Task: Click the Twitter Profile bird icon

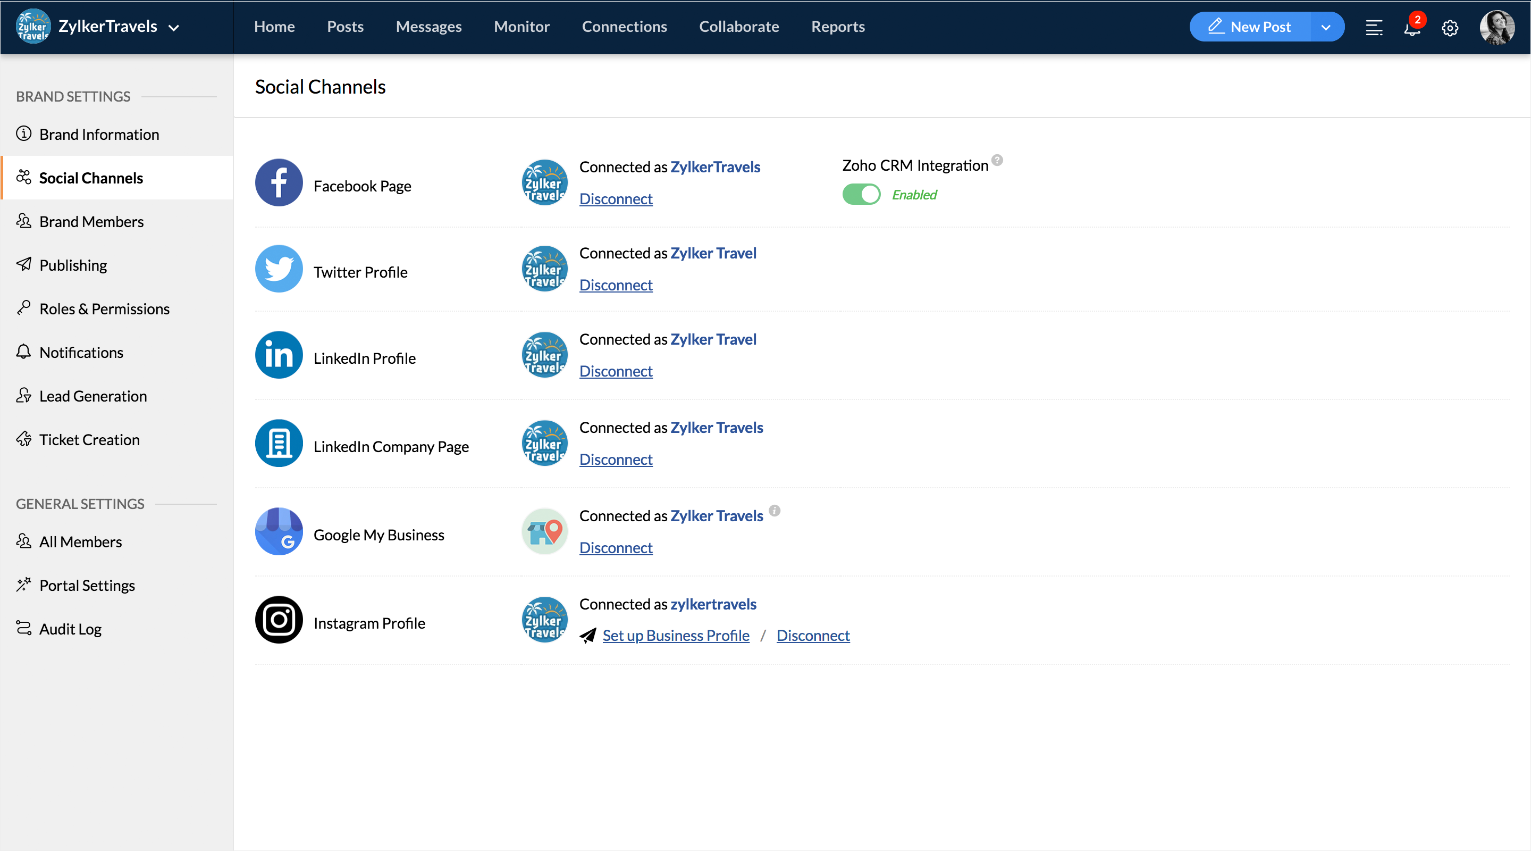Action: 279,269
